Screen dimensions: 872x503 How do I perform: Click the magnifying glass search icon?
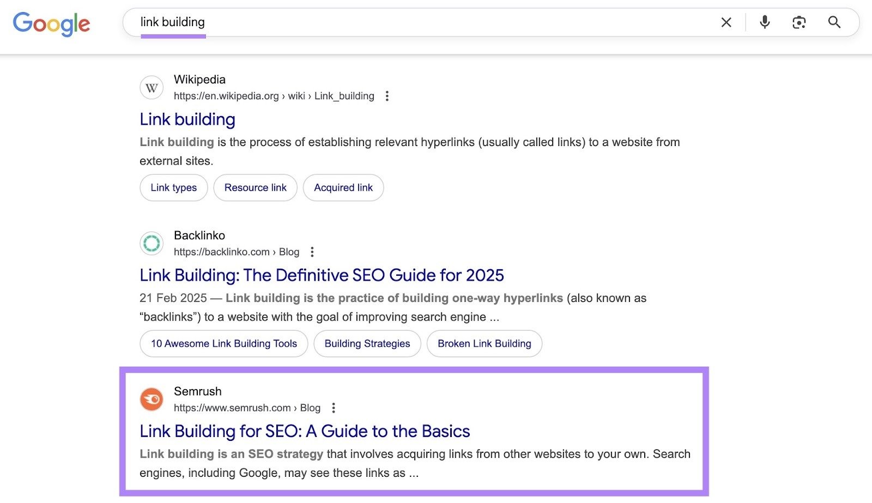tap(834, 22)
